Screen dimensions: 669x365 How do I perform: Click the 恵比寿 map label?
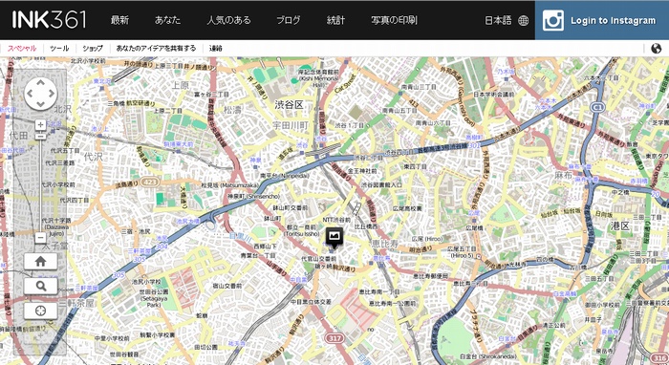pos(384,244)
